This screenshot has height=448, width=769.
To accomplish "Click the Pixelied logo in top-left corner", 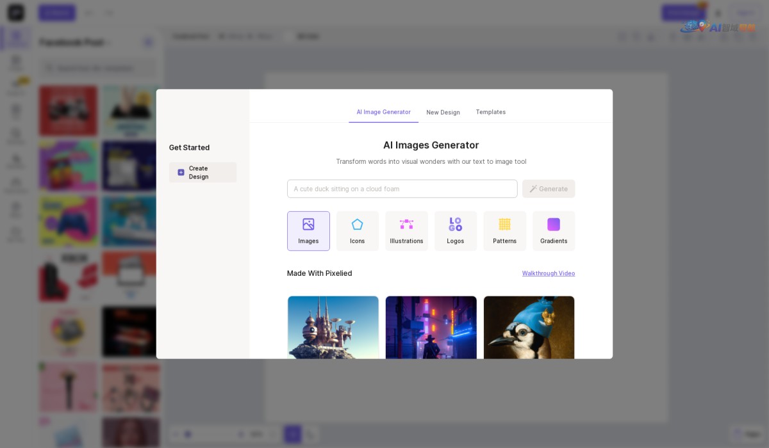I will [15, 13].
